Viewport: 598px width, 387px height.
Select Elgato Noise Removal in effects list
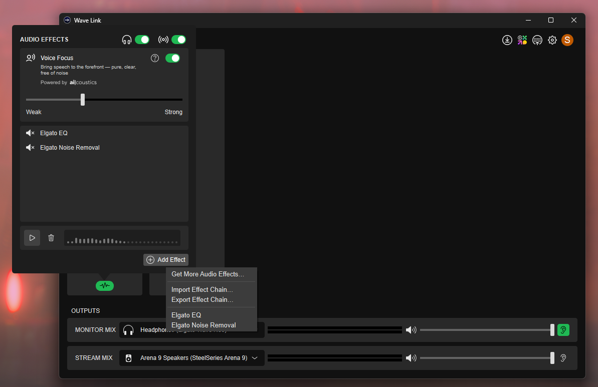[x=70, y=147]
